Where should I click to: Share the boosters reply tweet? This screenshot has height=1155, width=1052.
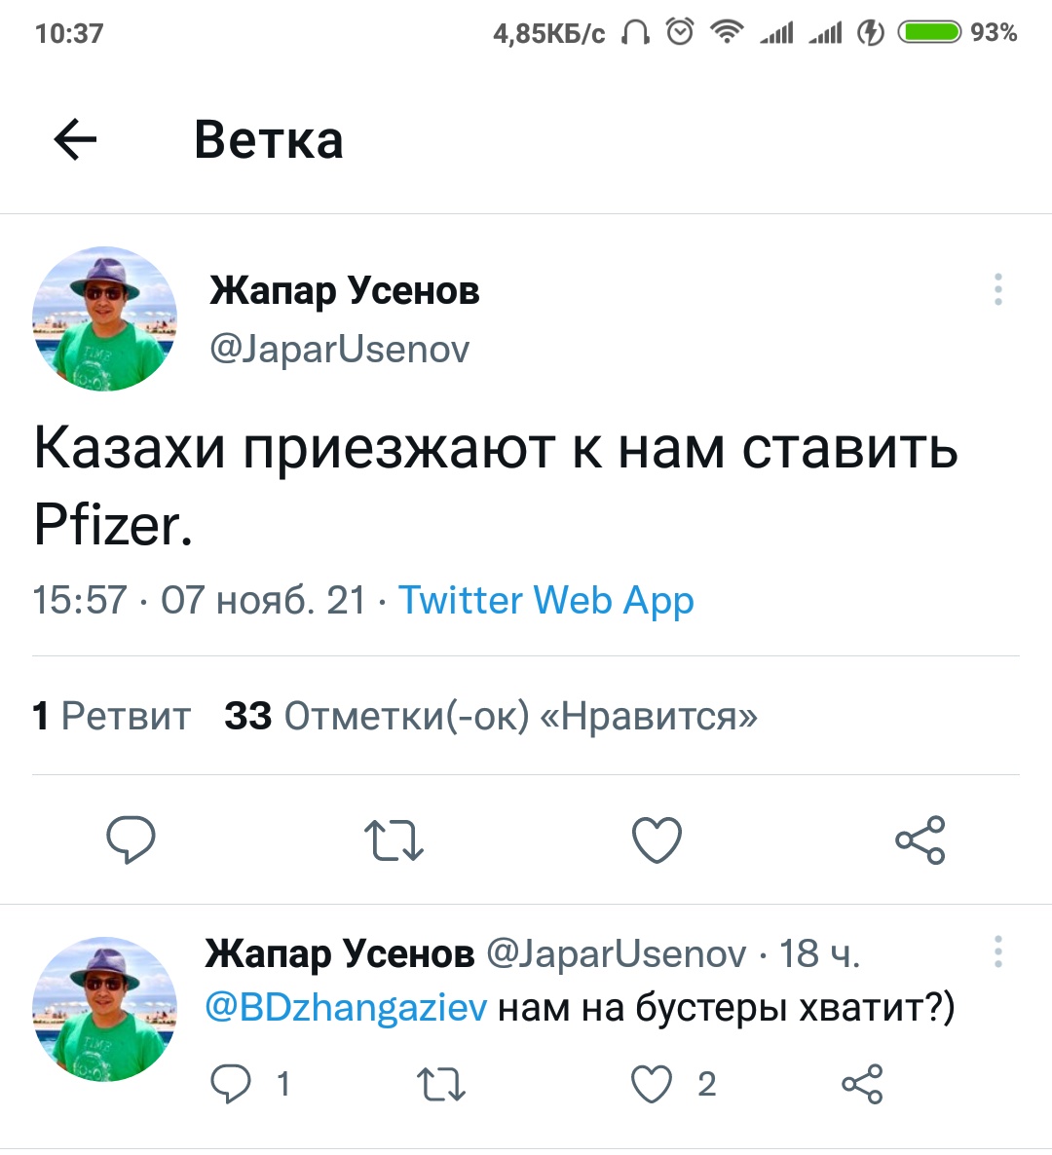(x=862, y=1084)
